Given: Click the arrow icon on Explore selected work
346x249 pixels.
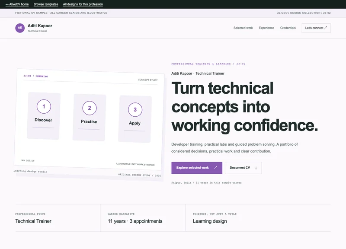Looking at the screenshot, I should (x=215, y=168).
